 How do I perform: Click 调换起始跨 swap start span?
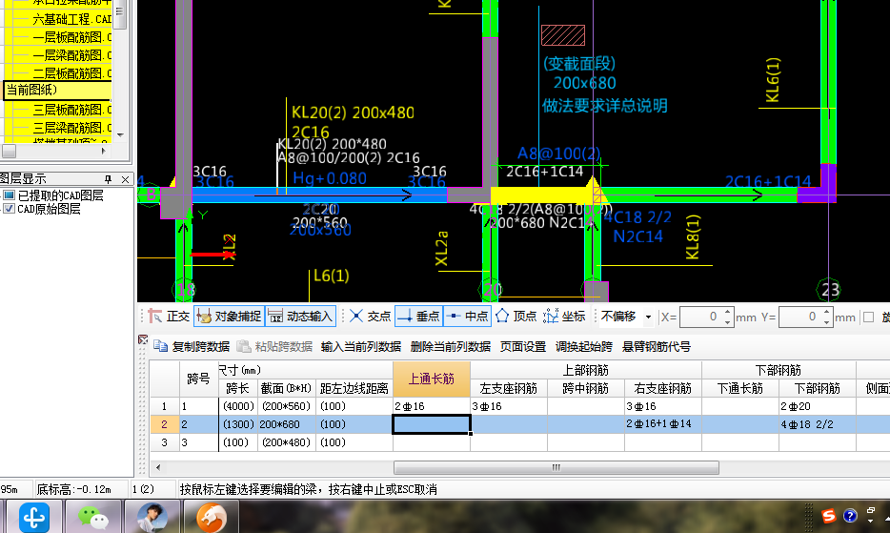click(584, 347)
